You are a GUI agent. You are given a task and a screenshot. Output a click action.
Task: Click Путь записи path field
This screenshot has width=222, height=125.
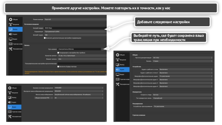click(x=79, y=49)
